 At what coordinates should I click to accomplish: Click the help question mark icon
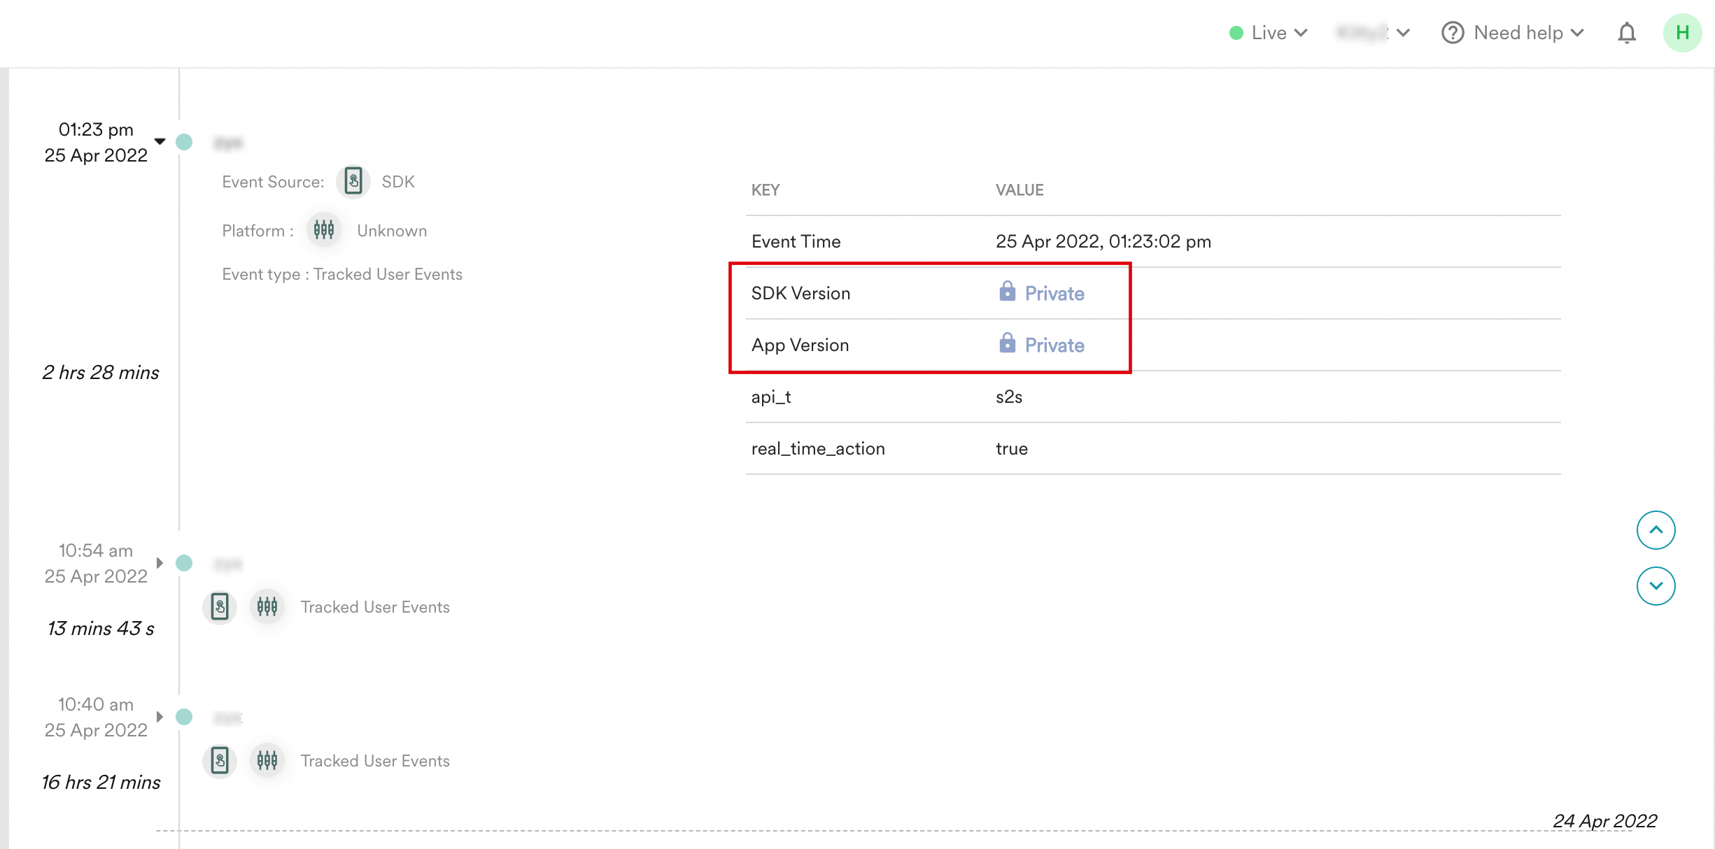(x=1453, y=33)
